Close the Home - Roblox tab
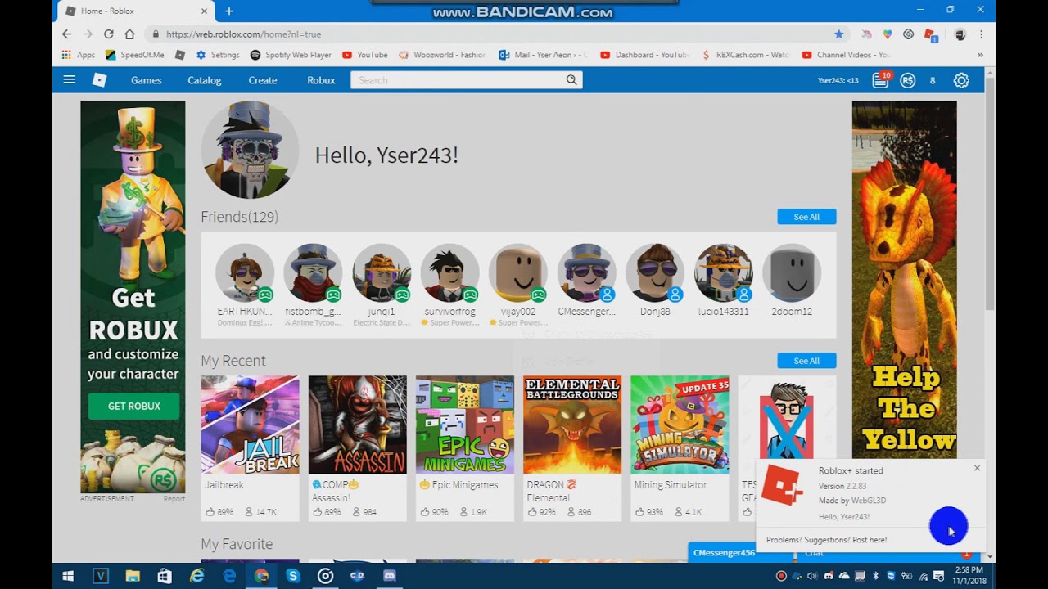Image resolution: width=1048 pixels, height=589 pixels. point(204,11)
